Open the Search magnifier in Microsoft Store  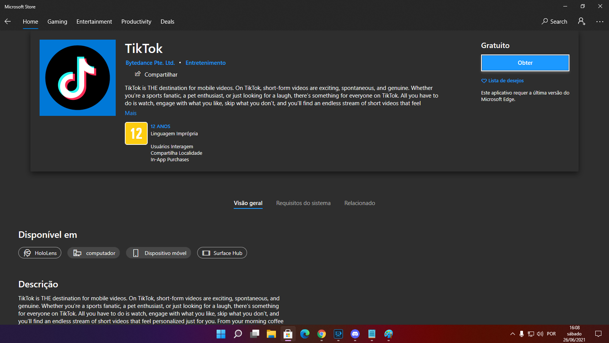[545, 22]
